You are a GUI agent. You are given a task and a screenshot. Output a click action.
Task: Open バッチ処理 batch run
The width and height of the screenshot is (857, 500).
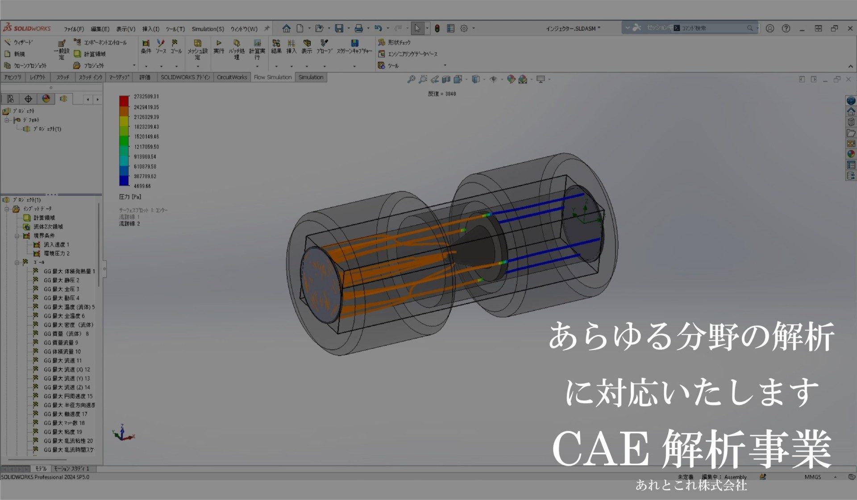pyautogui.click(x=237, y=49)
